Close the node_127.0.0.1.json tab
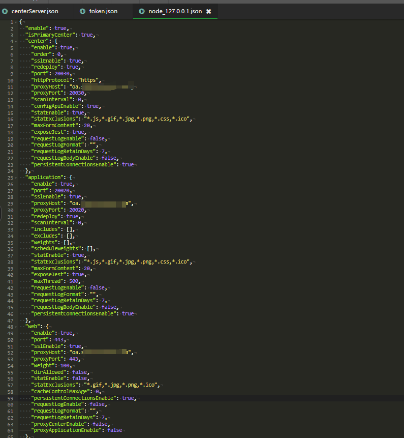Viewport: 404px width, 438px height. pyautogui.click(x=208, y=11)
